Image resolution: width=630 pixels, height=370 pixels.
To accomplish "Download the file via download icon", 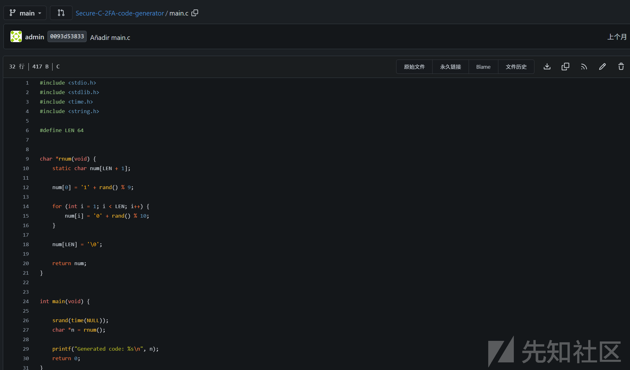I will [x=547, y=67].
